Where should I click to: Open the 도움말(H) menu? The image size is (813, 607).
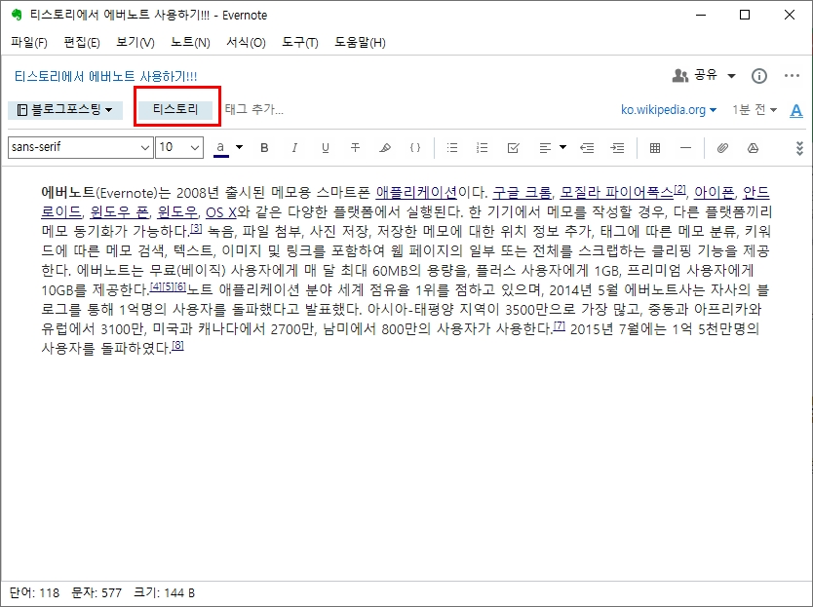click(x=360, y=43)
